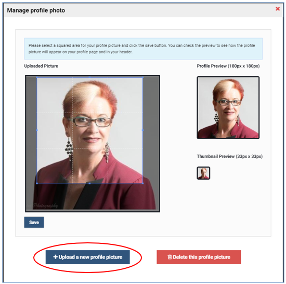Screen dimensions: 286x284
Task: Click the blue instruction info banner
Action: [144, 48]
